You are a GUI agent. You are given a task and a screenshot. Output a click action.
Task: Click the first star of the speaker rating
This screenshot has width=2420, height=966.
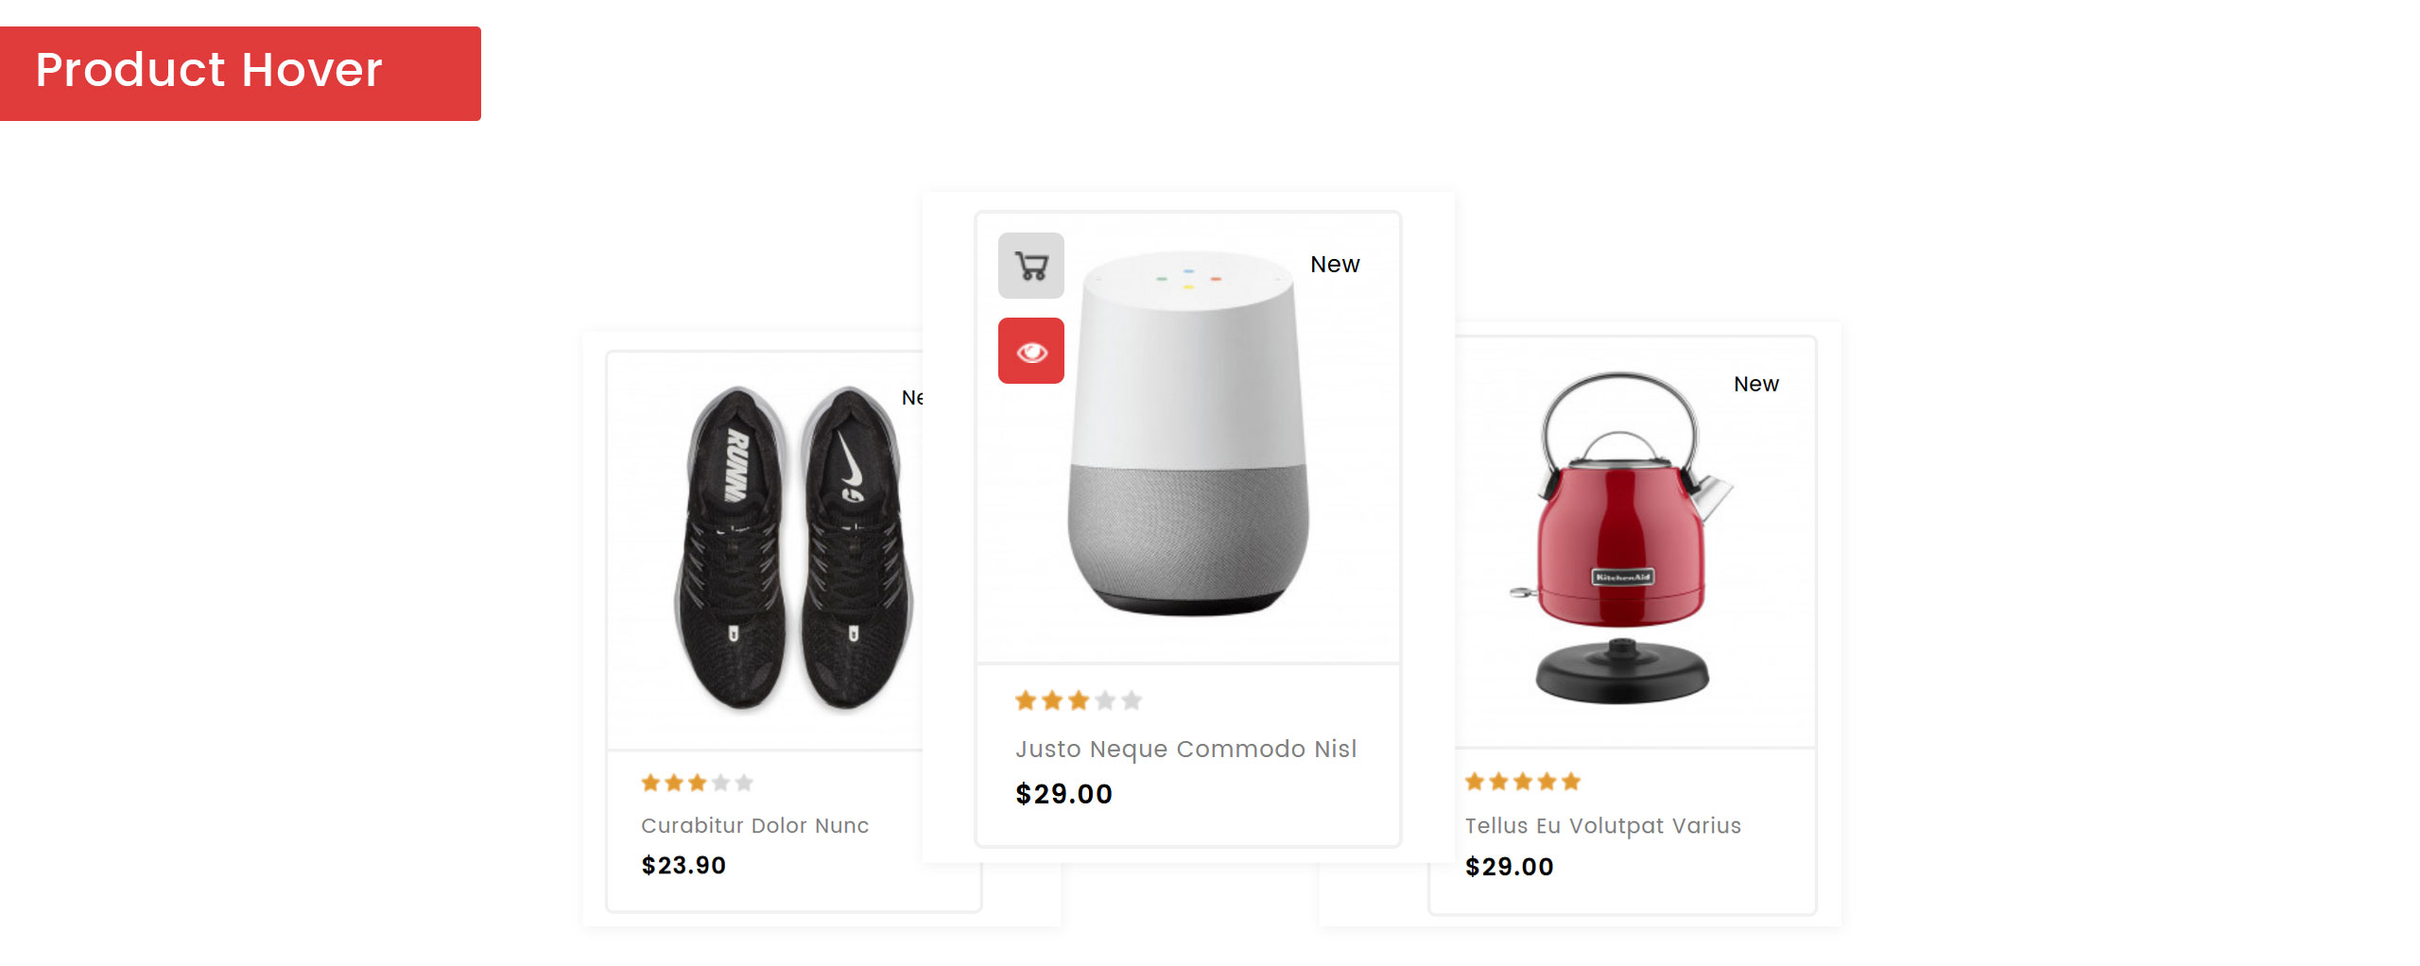point(1026,700)
